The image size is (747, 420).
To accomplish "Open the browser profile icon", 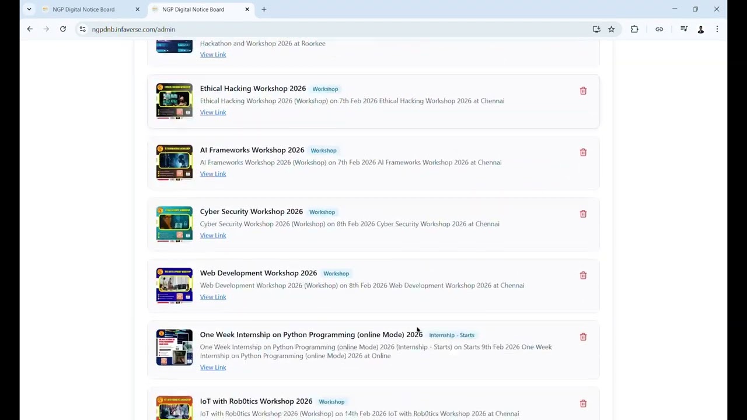I will 701,29.
